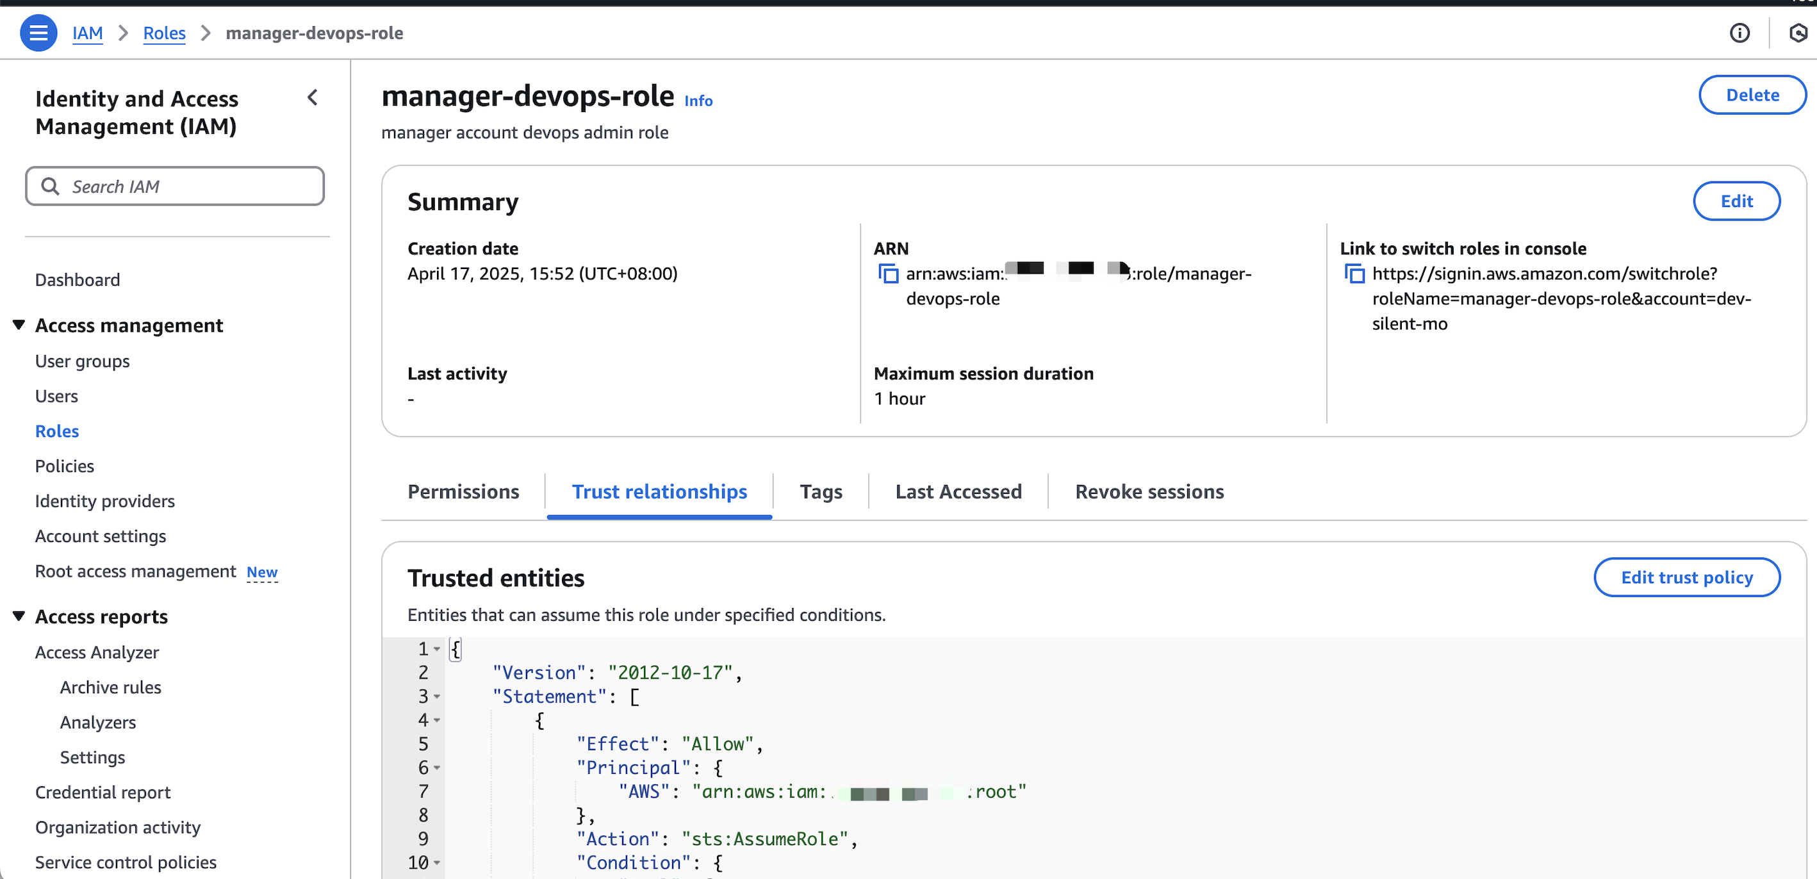Collapse the Access management section

click(x=19, y=325)
